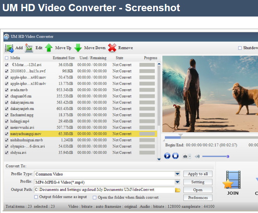Enable Output folder same as input

coord(36,197)
